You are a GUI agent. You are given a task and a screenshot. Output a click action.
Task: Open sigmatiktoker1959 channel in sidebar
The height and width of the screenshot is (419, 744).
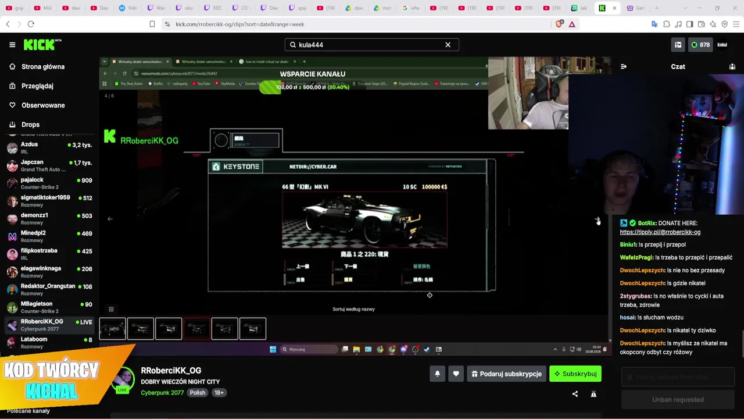(49, 201)
